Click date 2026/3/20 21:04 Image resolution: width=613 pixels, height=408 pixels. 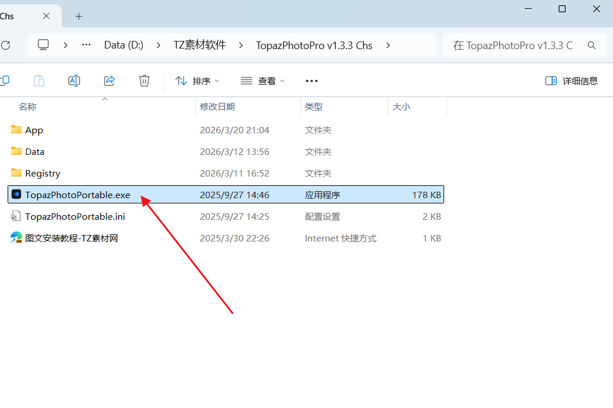click(234, 130)
